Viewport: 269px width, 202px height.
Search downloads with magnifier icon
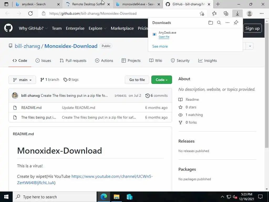[219, 23]
